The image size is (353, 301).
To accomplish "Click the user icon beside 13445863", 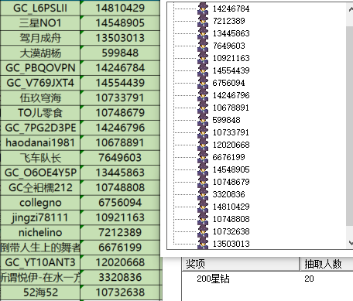I will (x=203, y=33).
